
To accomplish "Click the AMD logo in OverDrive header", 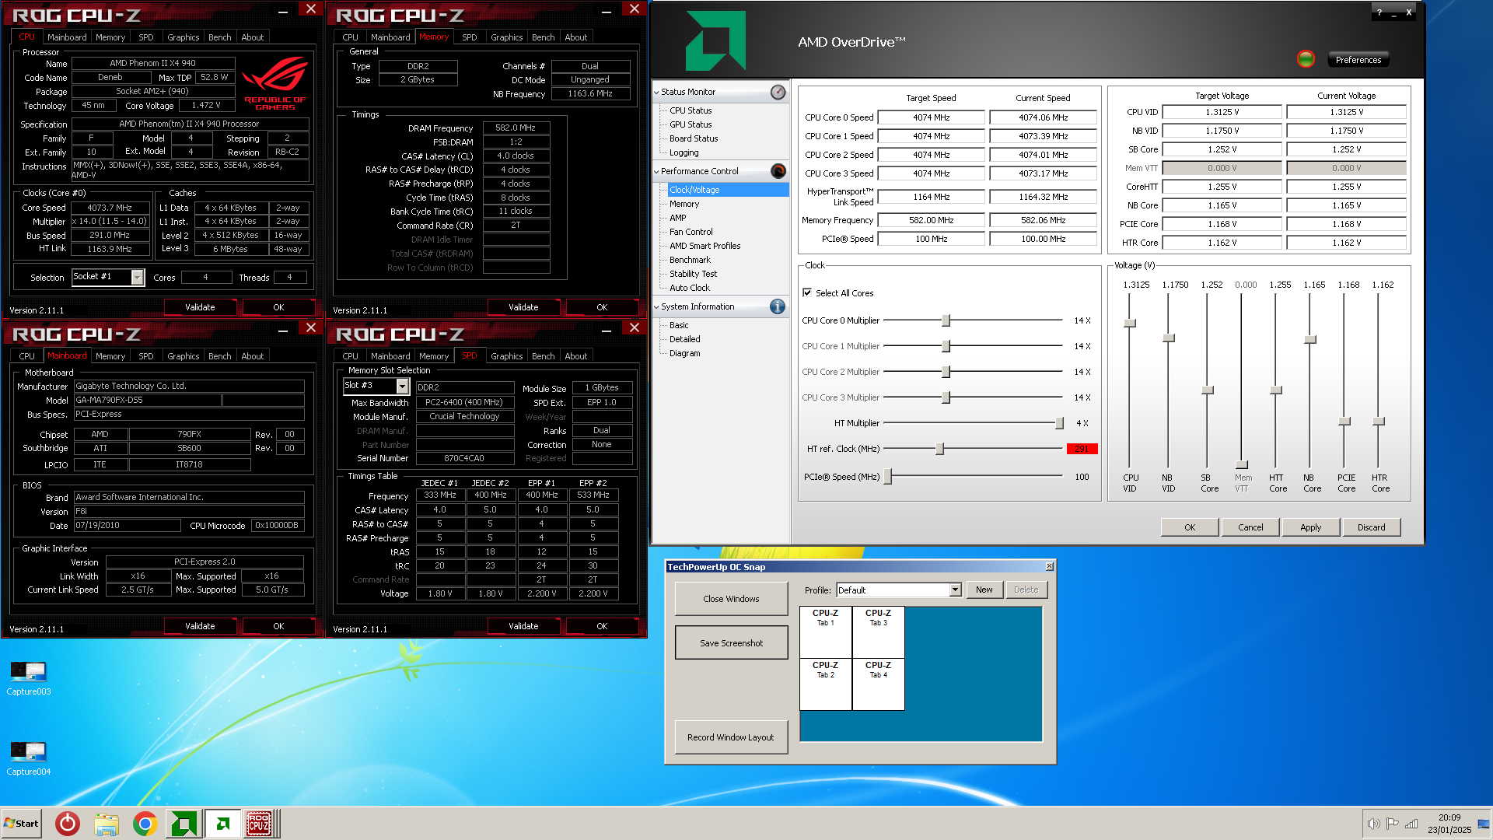I will (x=715, y=40).
